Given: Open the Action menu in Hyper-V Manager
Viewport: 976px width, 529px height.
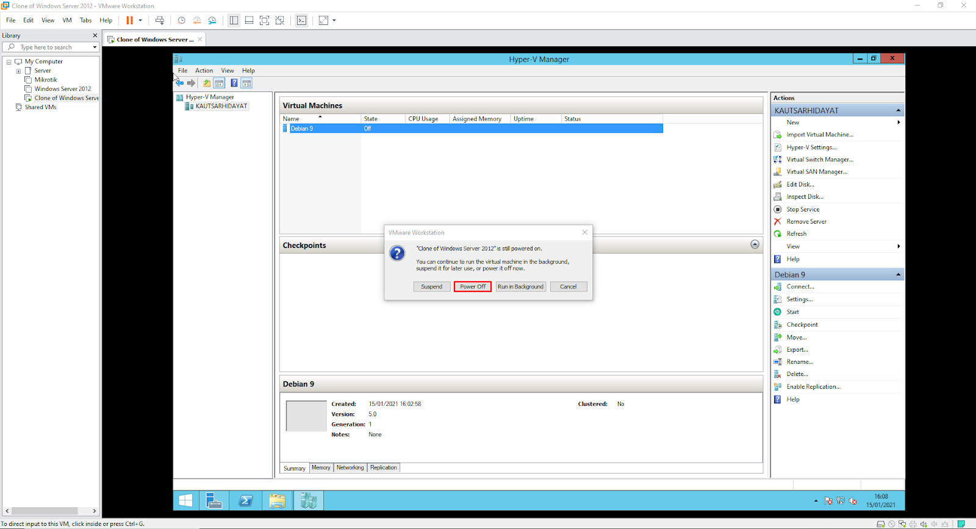Looking at the screenshot, I should (x=204, y=71).
